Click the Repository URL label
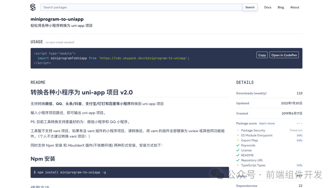 pyautogui.click(x=252, y=160)
